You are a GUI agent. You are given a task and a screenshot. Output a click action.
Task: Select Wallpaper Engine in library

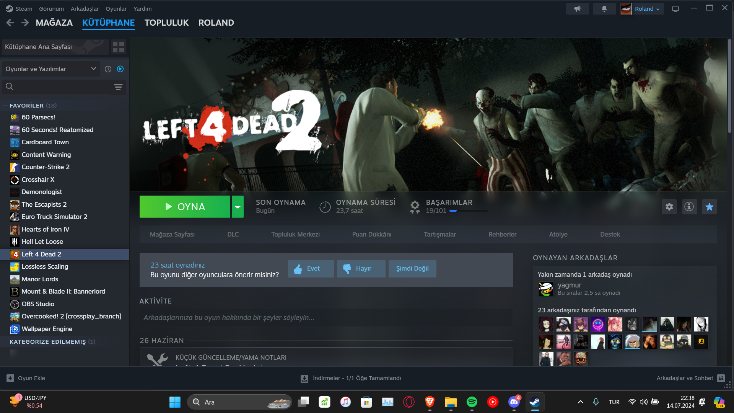click(64, 329)
